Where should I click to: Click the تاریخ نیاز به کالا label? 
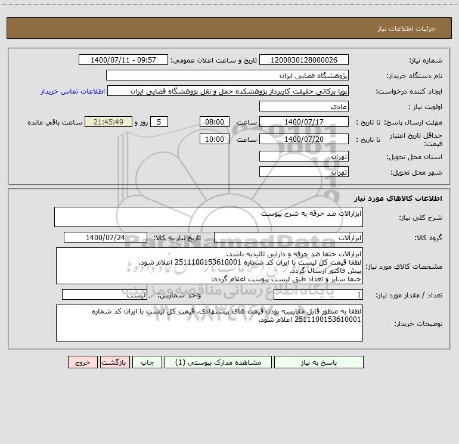(x=178, y=238)
